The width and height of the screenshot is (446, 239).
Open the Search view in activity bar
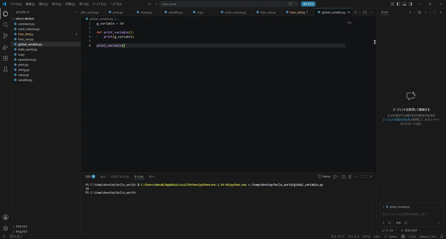5,25
